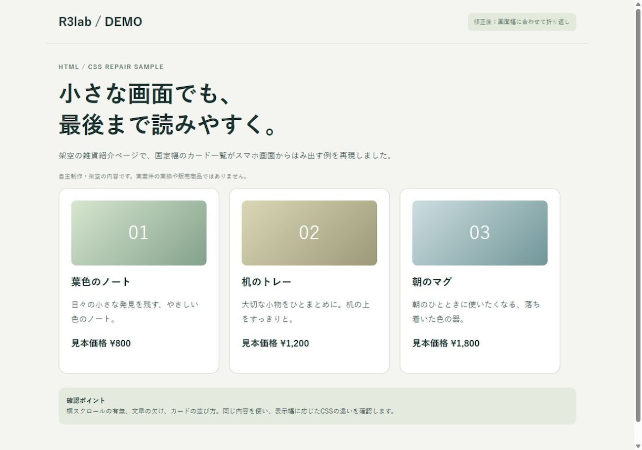
Task: Select the 01 gradient thumbnail
Action: pyautogui.click(x=139, y=233)
